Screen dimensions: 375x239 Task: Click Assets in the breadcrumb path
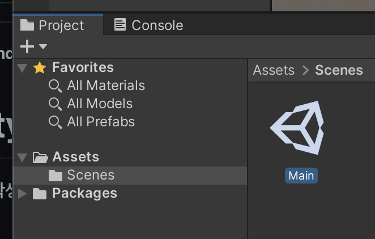274,70
